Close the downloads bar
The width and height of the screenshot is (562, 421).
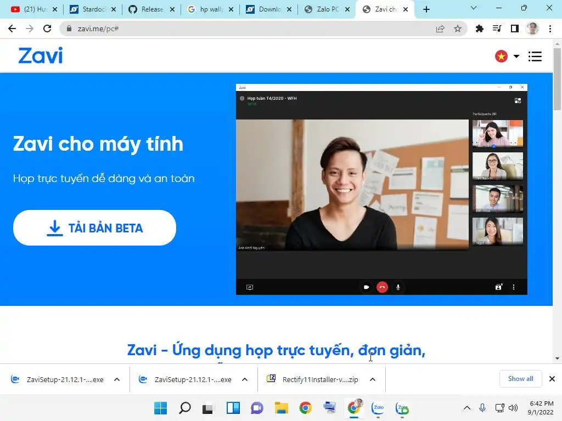click(552, 379)
